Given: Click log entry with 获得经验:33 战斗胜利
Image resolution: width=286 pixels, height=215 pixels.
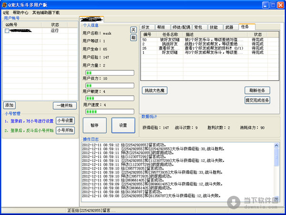Looking at the screenshot, I should 152,172.
